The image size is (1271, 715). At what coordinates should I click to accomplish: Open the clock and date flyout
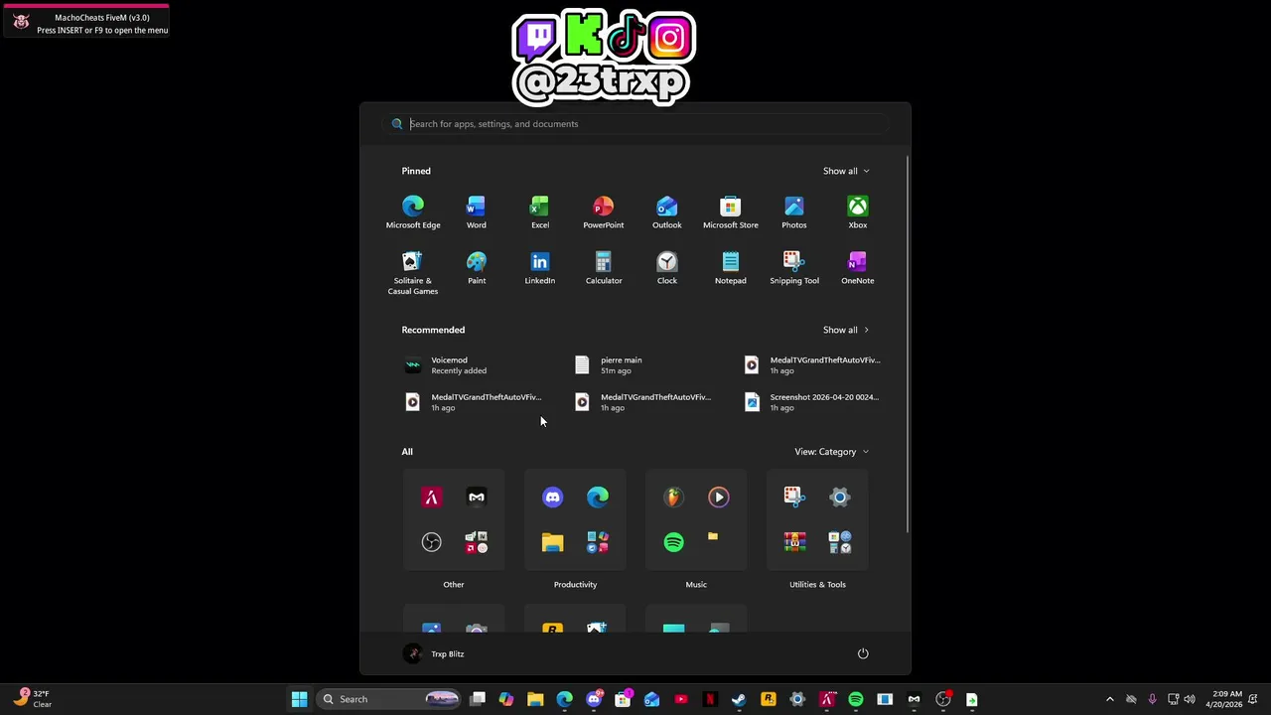click(1223, 699)
